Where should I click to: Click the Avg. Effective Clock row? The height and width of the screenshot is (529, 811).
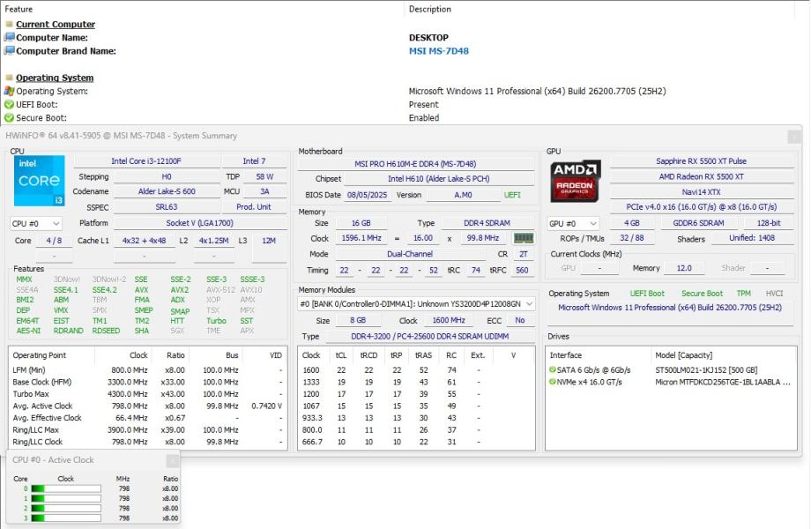coord(148,417)
